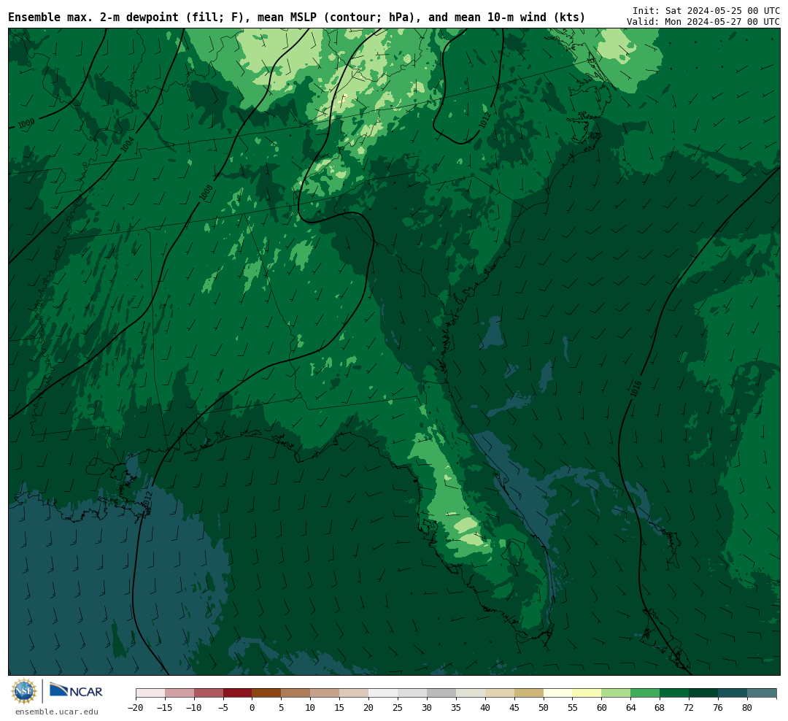Pick the -10 to -5 colorbar swatch
The width and height of the screenshot is (788, 721).
[209, 693]
